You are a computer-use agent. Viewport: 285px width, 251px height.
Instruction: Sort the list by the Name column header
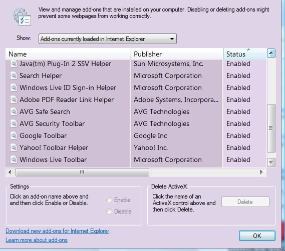pos(68,54)
